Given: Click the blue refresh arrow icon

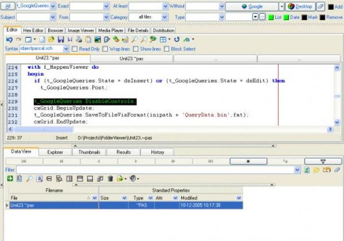Looking at the screenshot, I should tap(177, 39).
